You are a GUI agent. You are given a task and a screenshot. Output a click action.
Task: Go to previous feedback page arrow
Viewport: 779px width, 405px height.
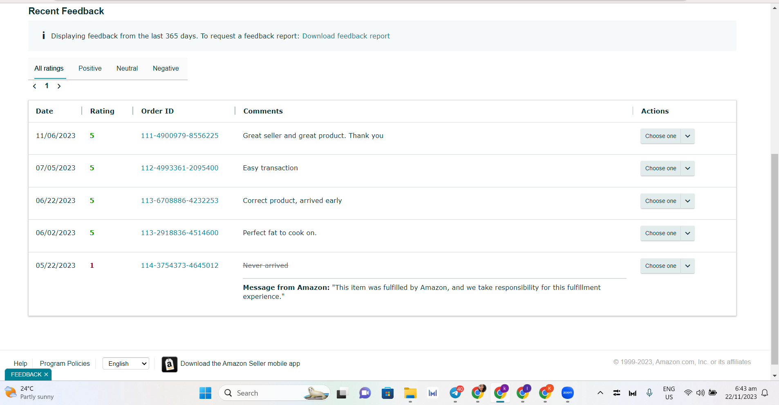tap(35, 86)
